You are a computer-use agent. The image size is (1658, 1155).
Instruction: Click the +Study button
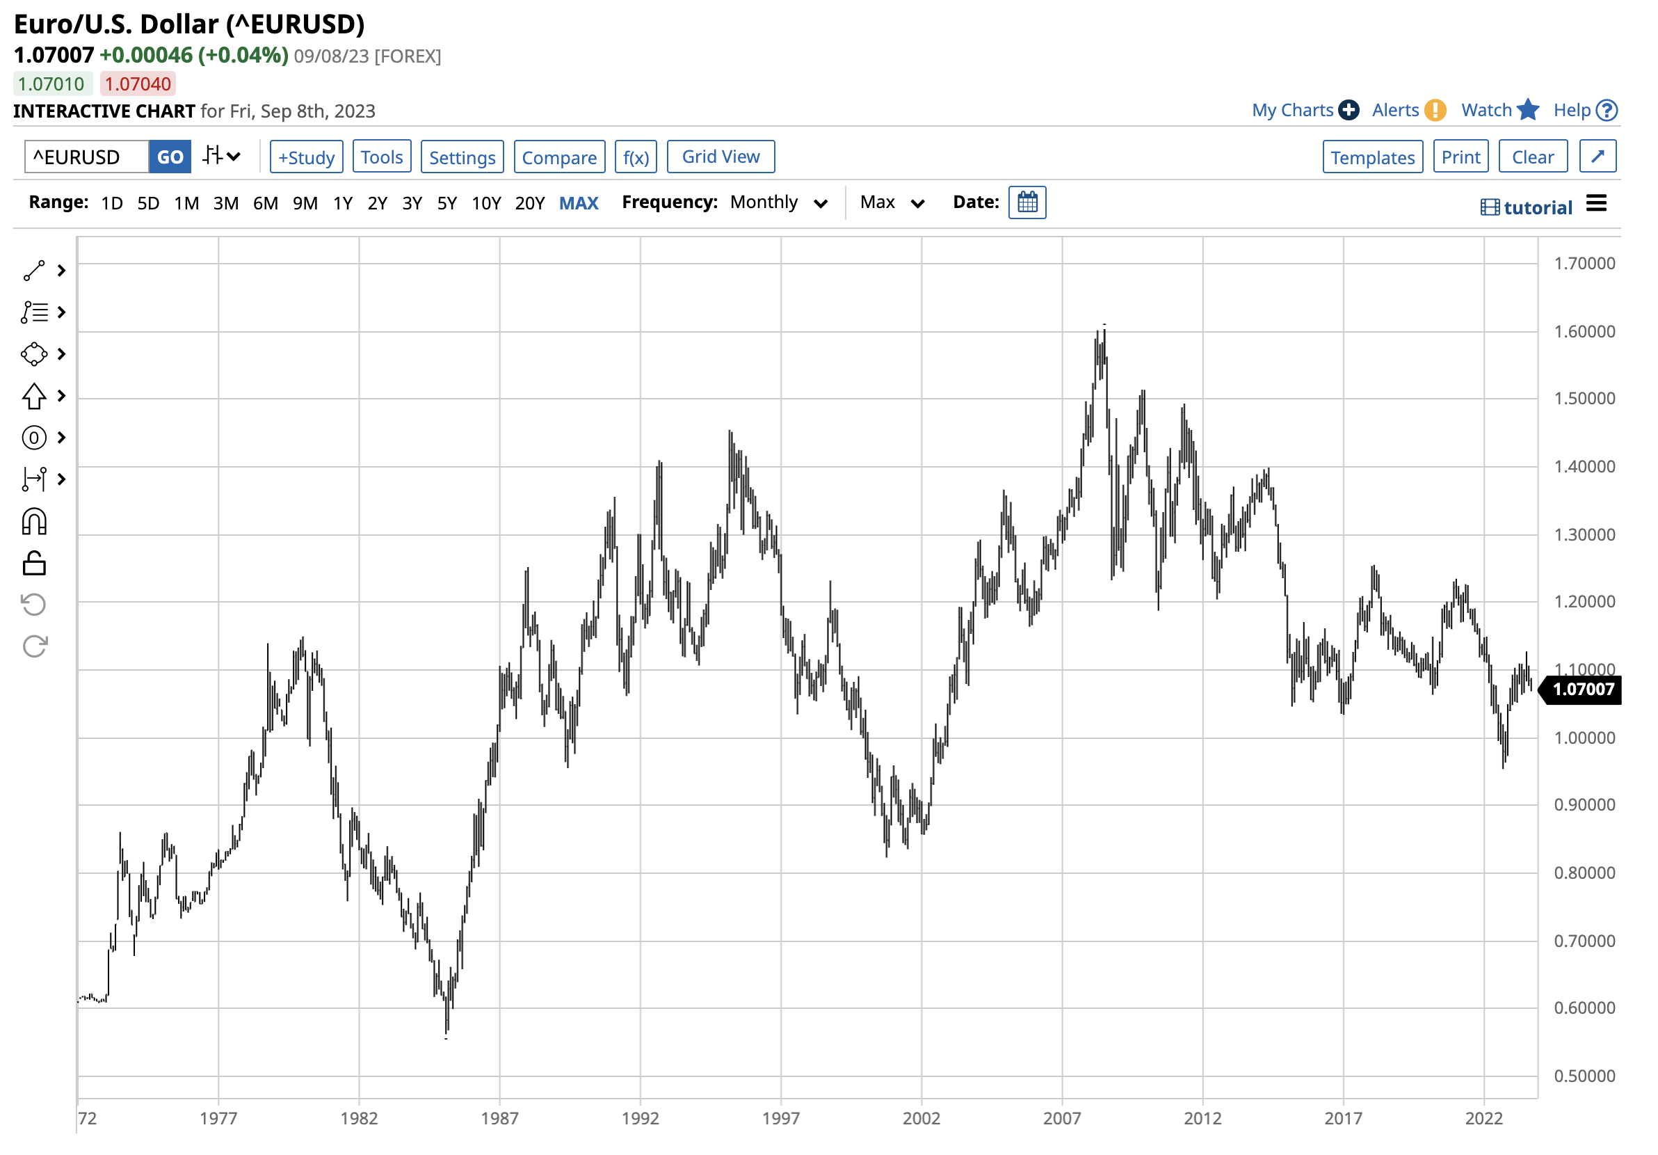click(x=306, y=157)
